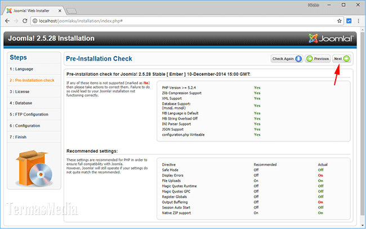The image size is (366, 229).
Task: Click 'PHP Version >= 5.2.4' row text
Action: [179, 88]
